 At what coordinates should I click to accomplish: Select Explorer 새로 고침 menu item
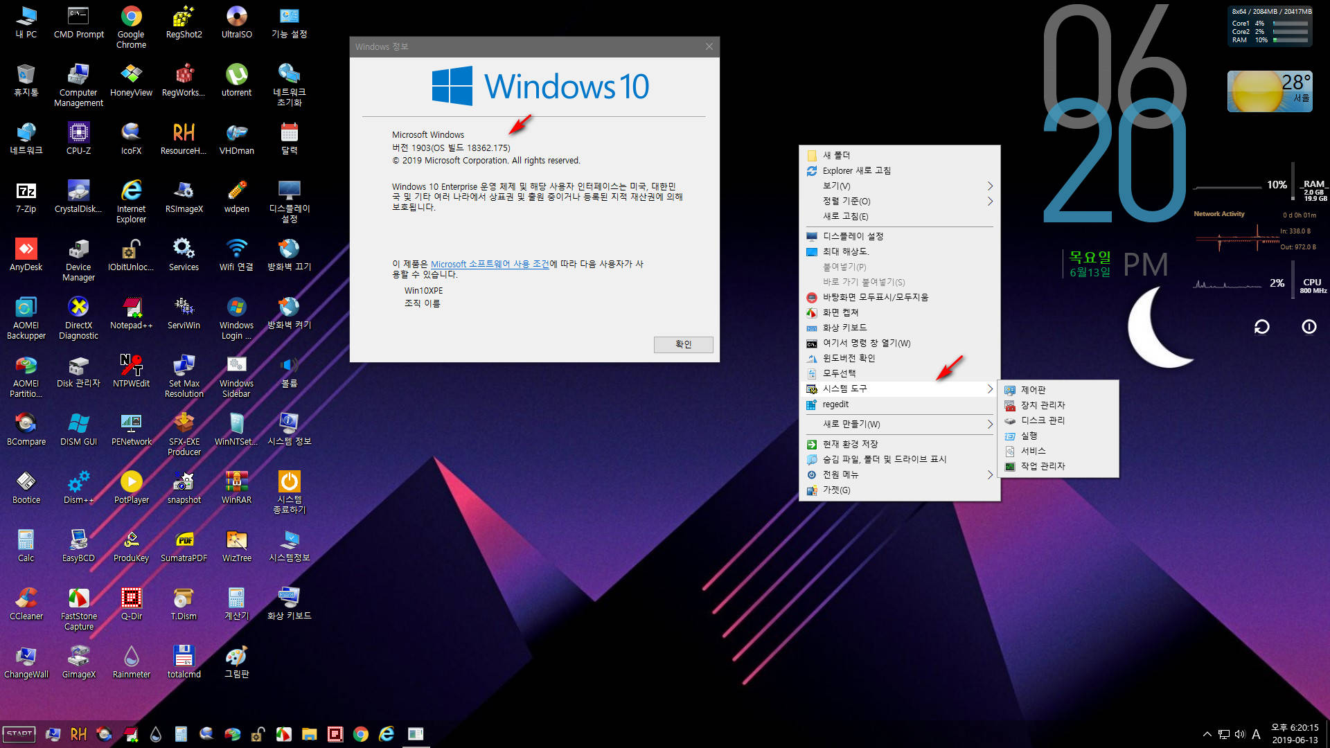pos(899,170)
